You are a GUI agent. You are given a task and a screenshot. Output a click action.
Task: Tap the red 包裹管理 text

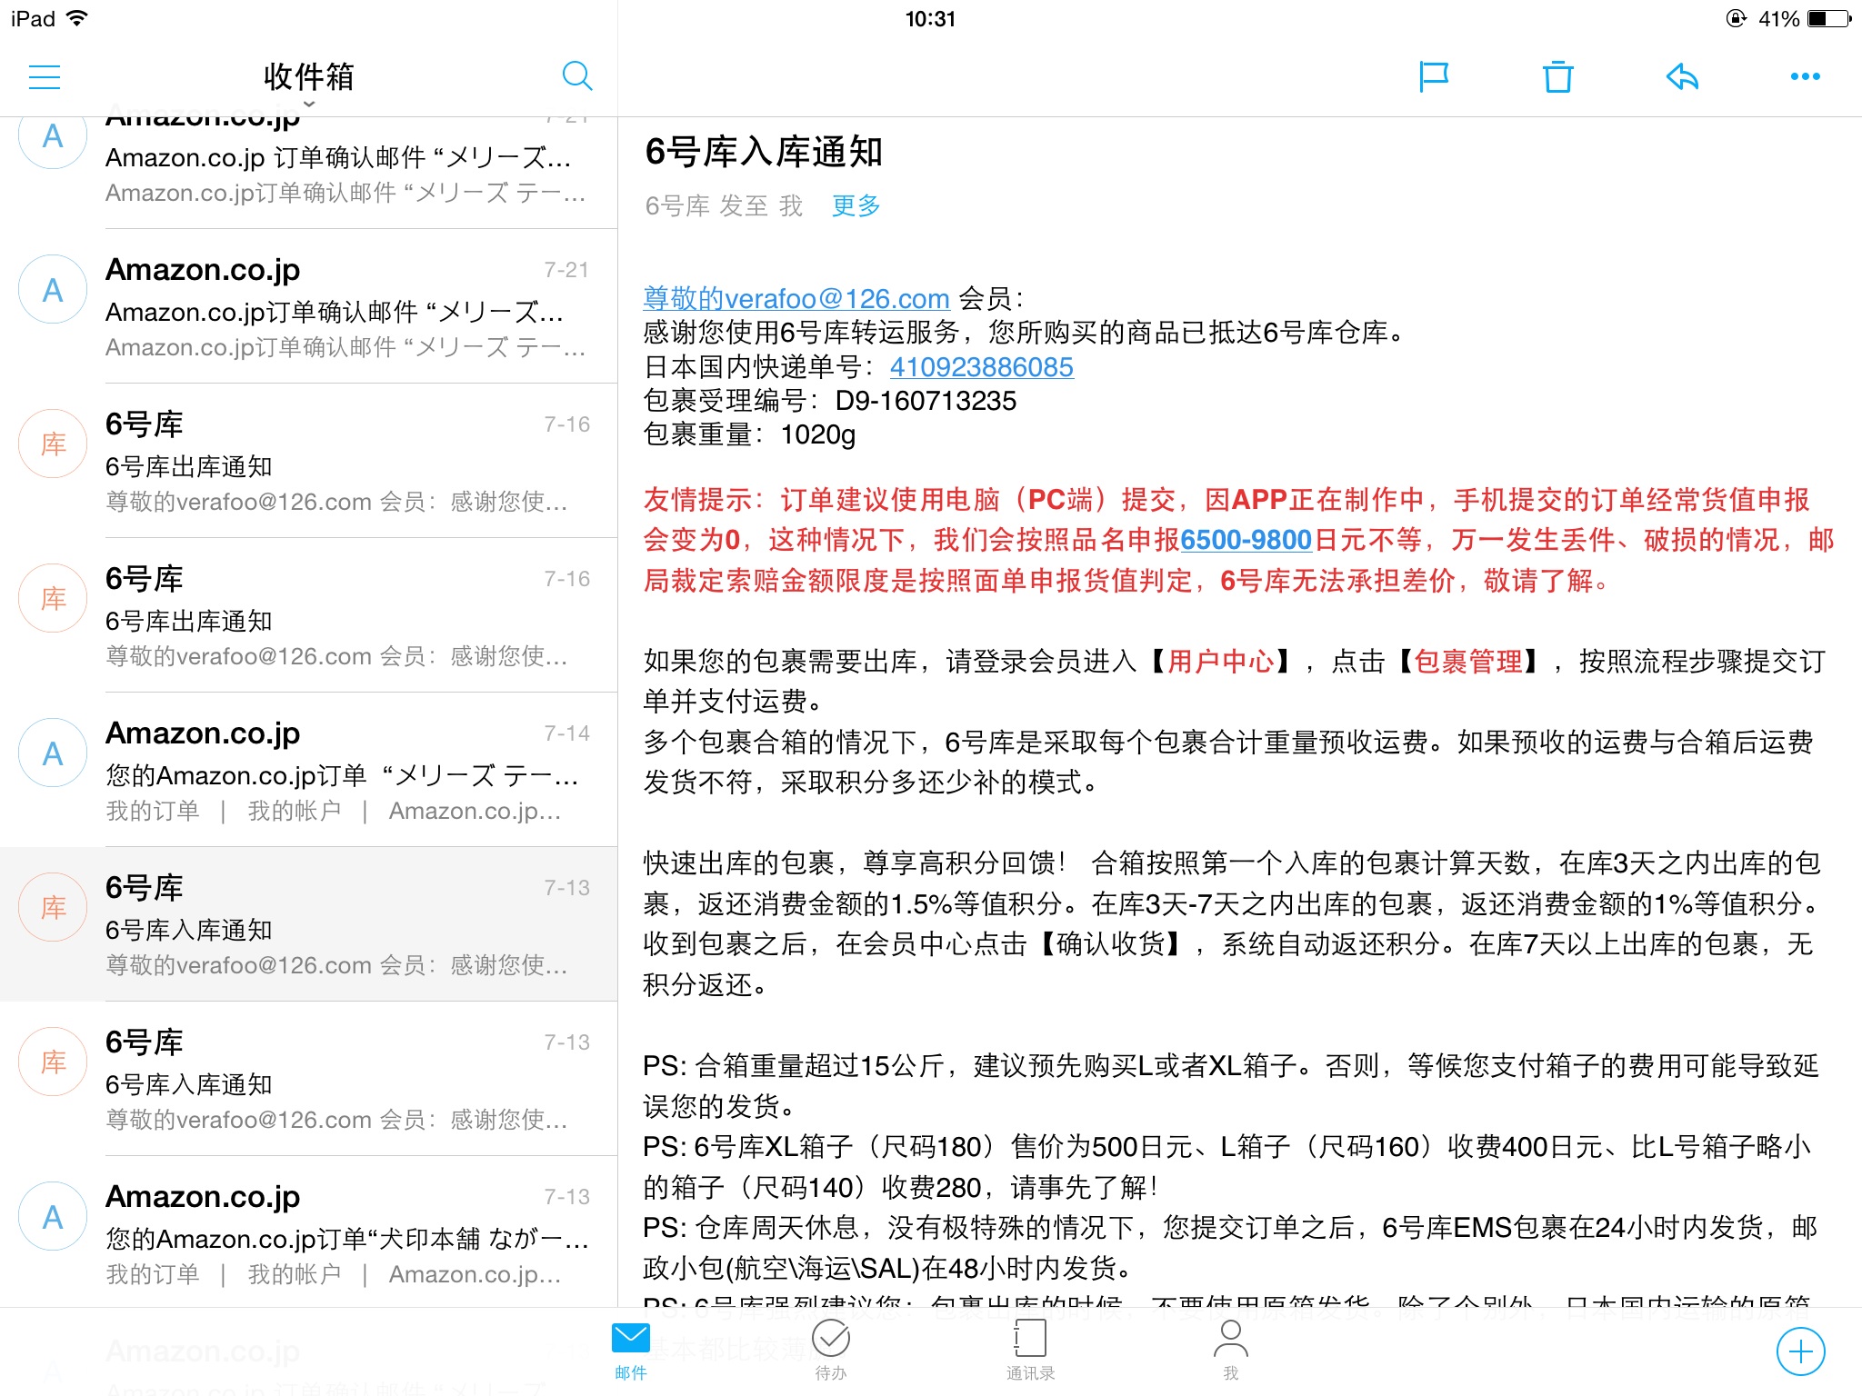(x=1468, y=661)
